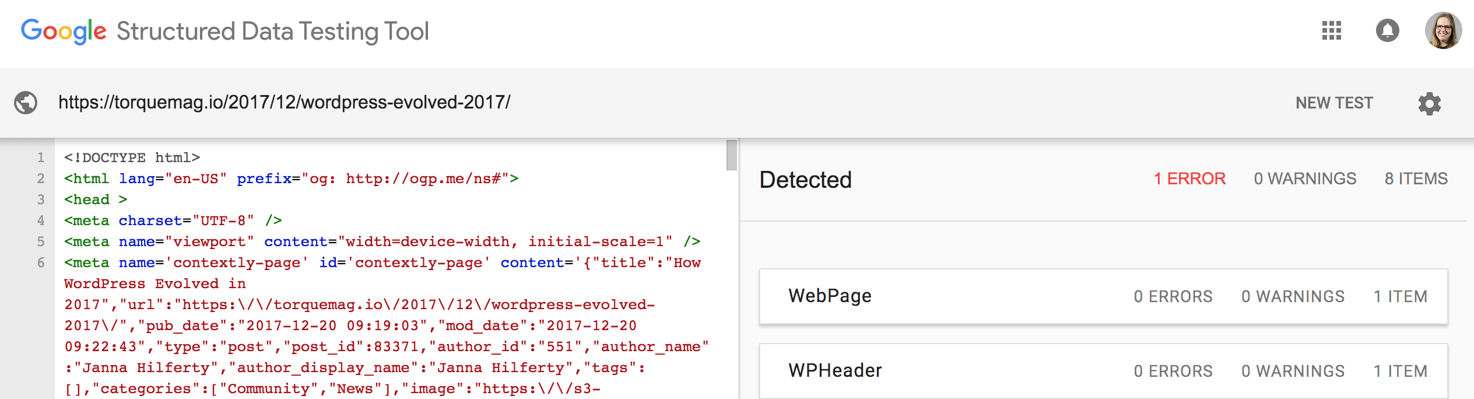Screen dimensions: 1474x399
Task: Click line number 1 in the gutter
Action: pos(41,157)
